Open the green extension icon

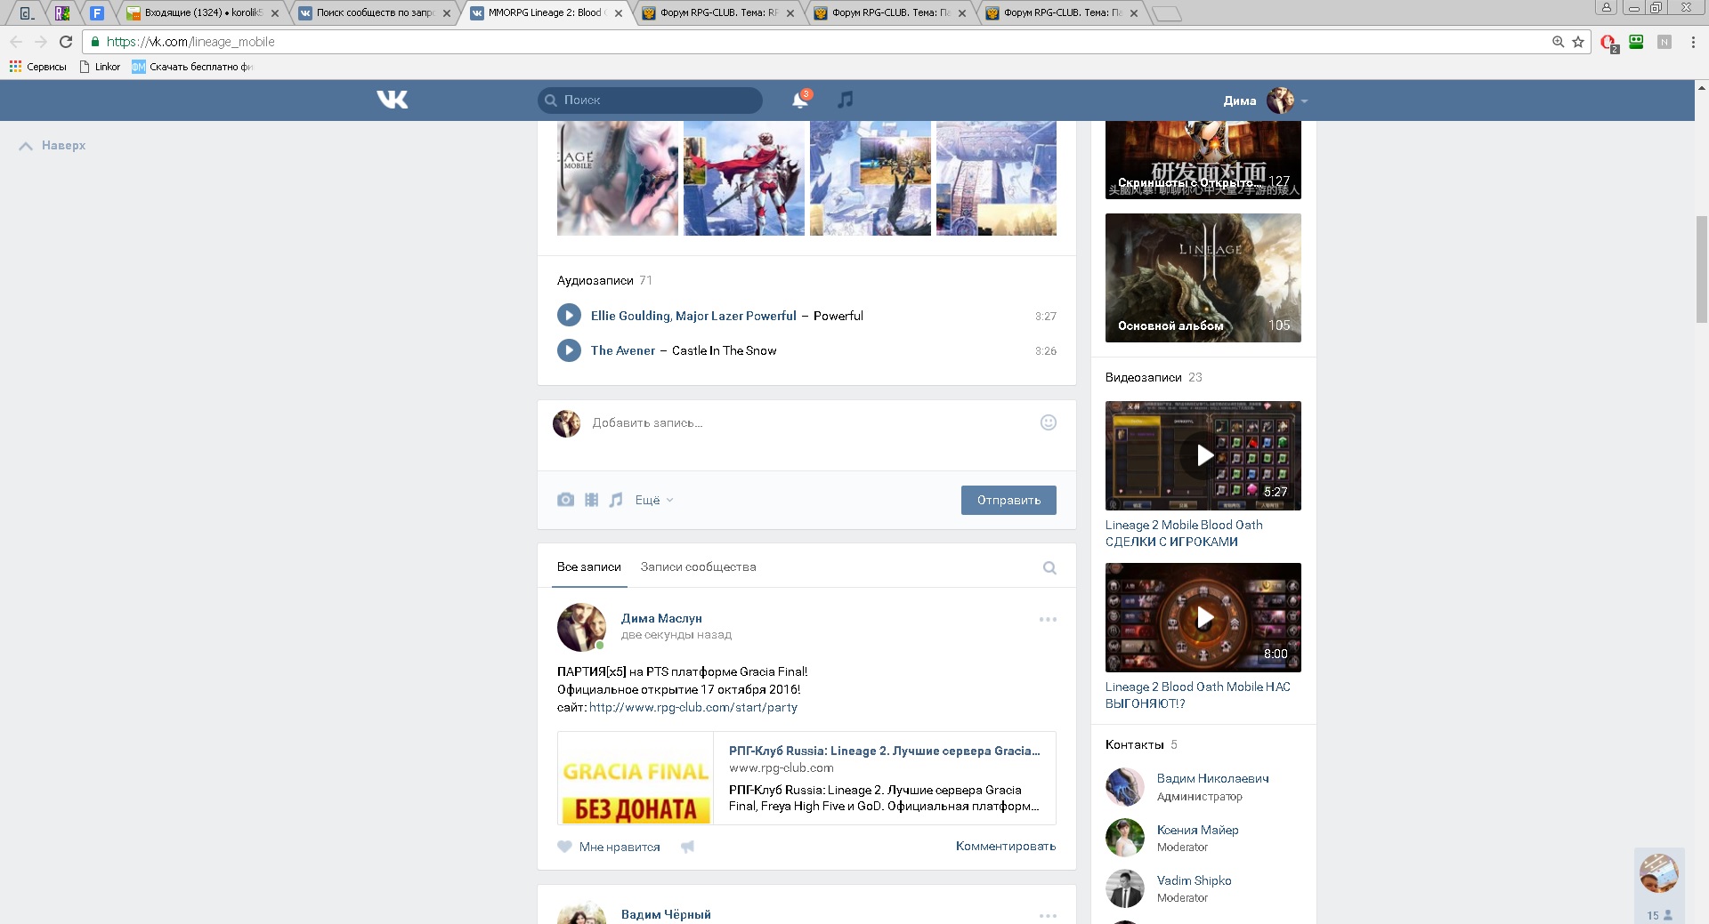tap(1636, 42)
